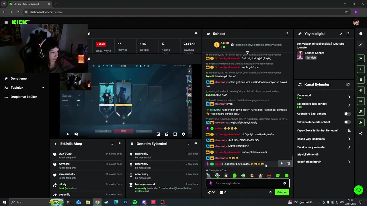Delete the VaRea message with the trash icon
Viewport: 367px width, 206px height.
[x=289, y=163]
